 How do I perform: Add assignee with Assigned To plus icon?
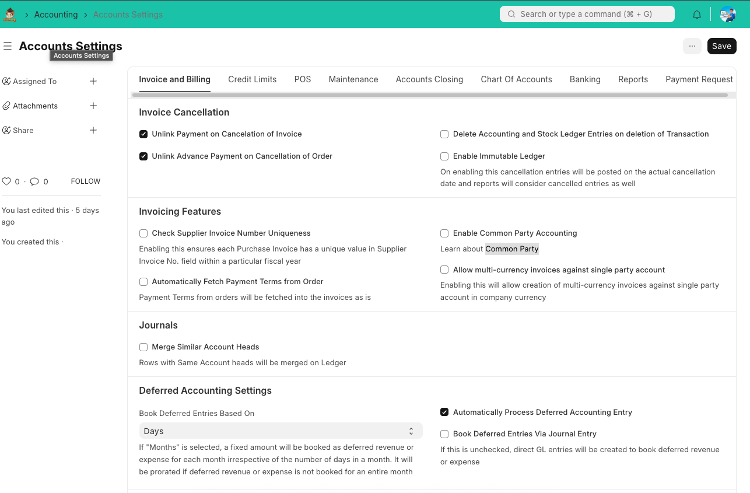(93, 81)
